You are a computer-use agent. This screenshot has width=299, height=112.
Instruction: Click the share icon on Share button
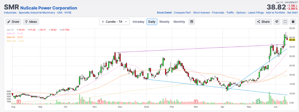tap(258, 22)
